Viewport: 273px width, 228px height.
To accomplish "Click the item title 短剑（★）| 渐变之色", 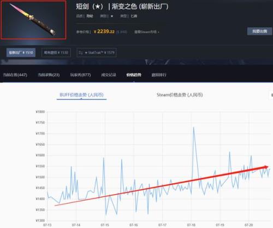I will [x=122, y=7].
